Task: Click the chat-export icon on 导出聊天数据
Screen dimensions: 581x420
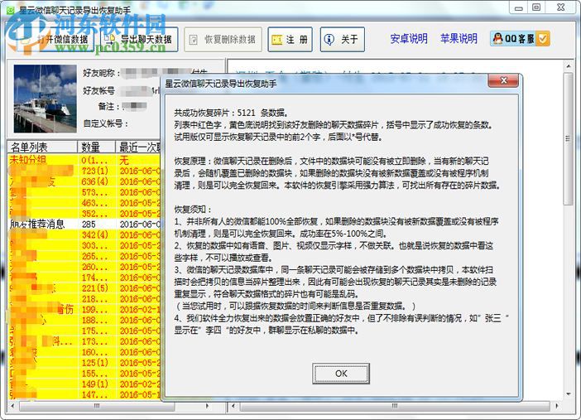Action: pyautogui.click(x=110, y=39)
